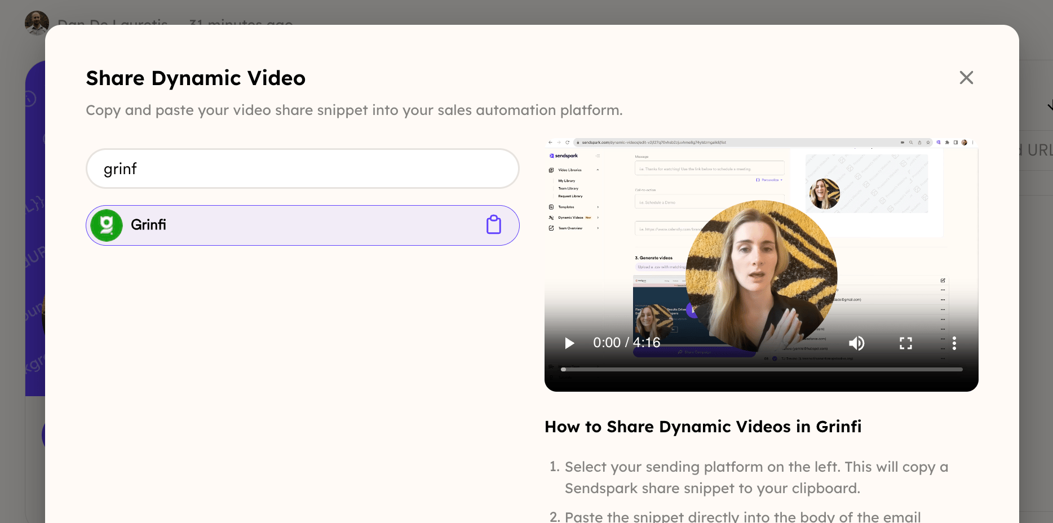The height and width of the screenshot is (523, 1053).
Task: Click the video progress seek bar
Action: [x=762, y=369]
